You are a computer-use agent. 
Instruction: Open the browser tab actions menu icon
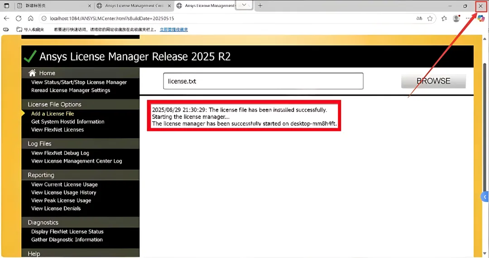pyautogui.click(x=6, y=5)
